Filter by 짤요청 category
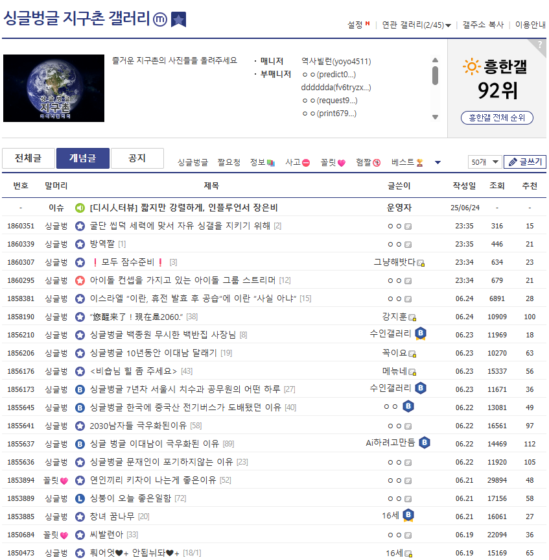The image size is (549, 560). point(229,162)
